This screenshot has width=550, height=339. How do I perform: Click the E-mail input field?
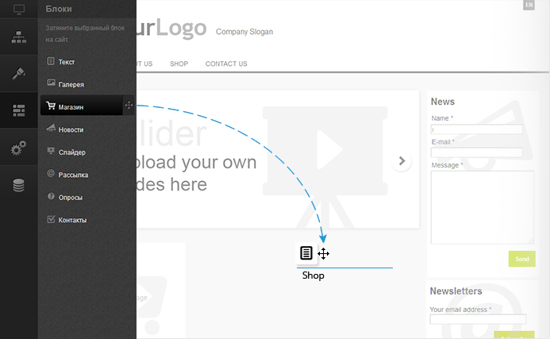point(477,152)
